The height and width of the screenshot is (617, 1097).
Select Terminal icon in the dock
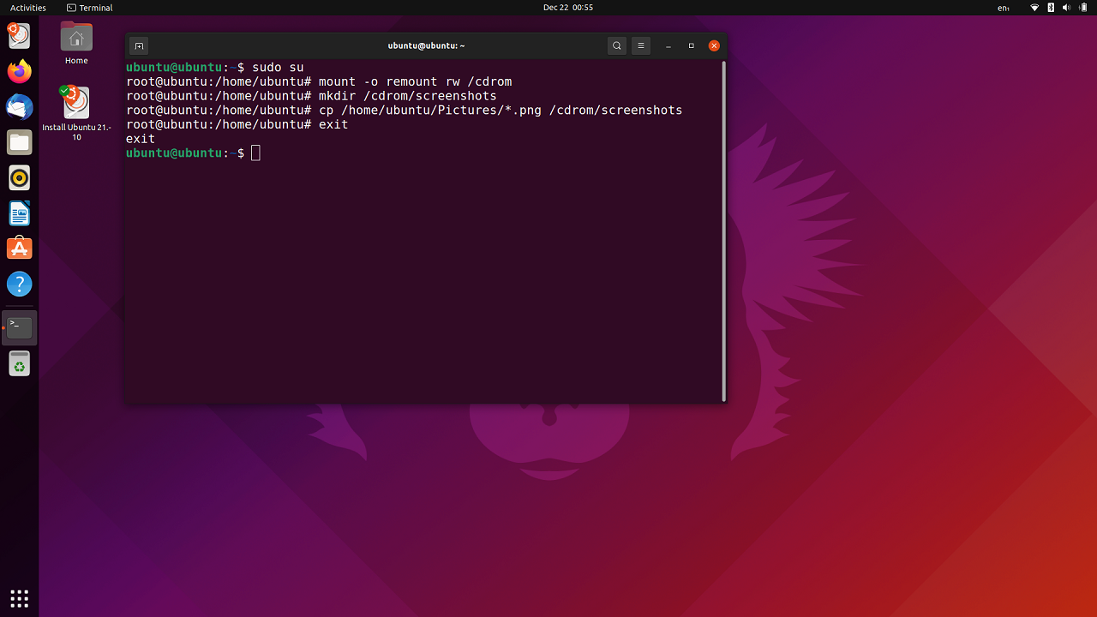(19, 327)
